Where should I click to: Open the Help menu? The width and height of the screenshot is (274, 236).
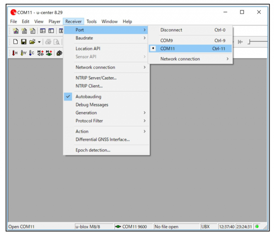click(127, 21)
